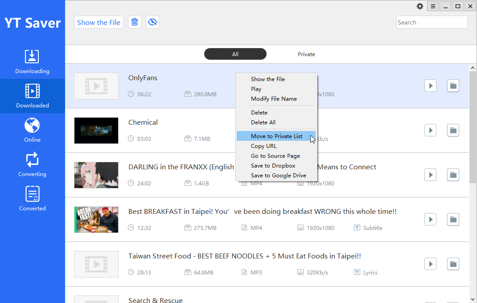Click the Show the File toolbar button

point(99,22)
